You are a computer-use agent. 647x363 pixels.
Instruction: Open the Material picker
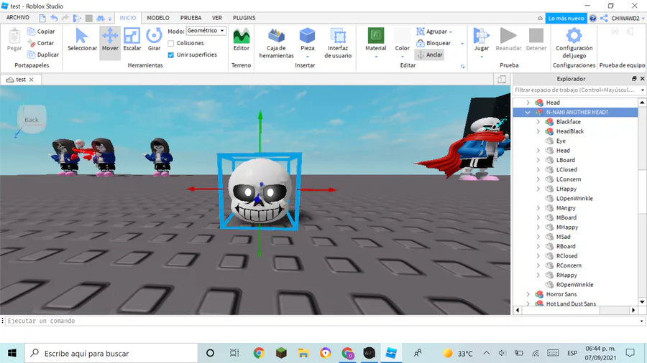point(376,40)
